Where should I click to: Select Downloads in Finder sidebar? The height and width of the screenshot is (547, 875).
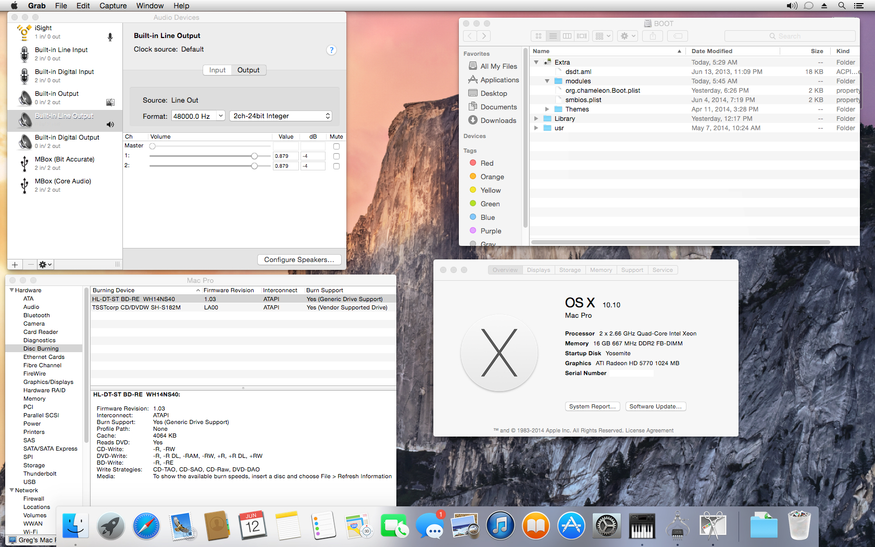[x=492, y=120]
